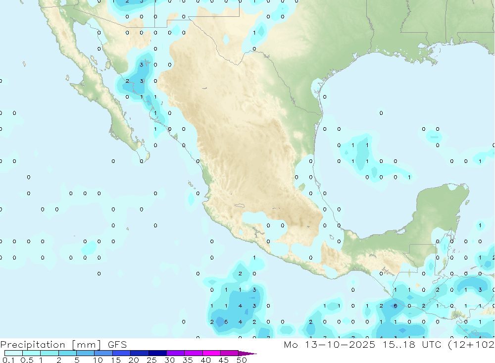
Task: Click the legend tick label '45'
Action: click(224, 360)
